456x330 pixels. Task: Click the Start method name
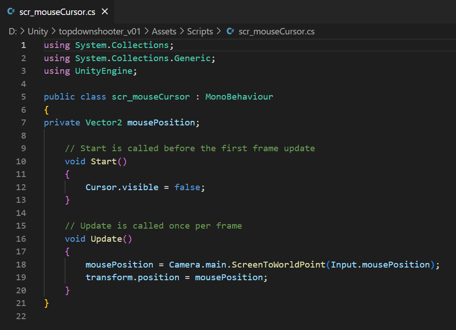pyautogui.click(x=103, y=161)
